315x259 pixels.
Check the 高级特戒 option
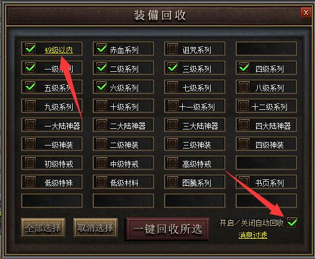(x=173, y=162)
